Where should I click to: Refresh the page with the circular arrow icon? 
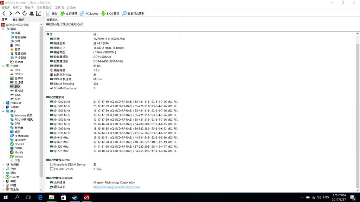[x=25, y=14]
